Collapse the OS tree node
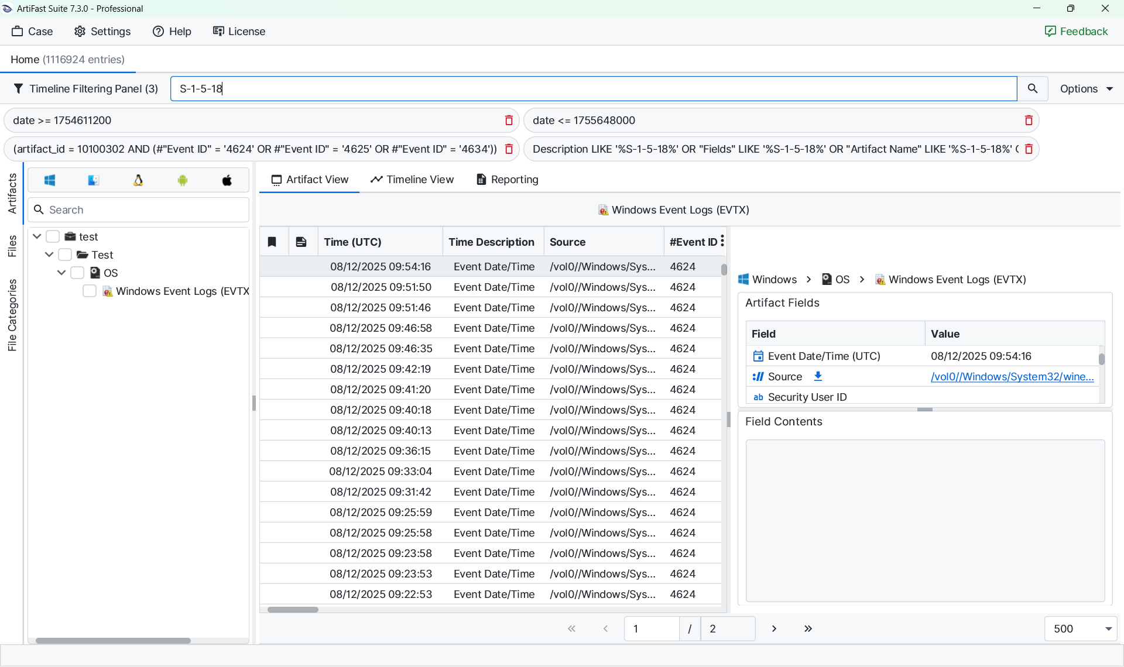1124x667 pixels. coord(61,273)
